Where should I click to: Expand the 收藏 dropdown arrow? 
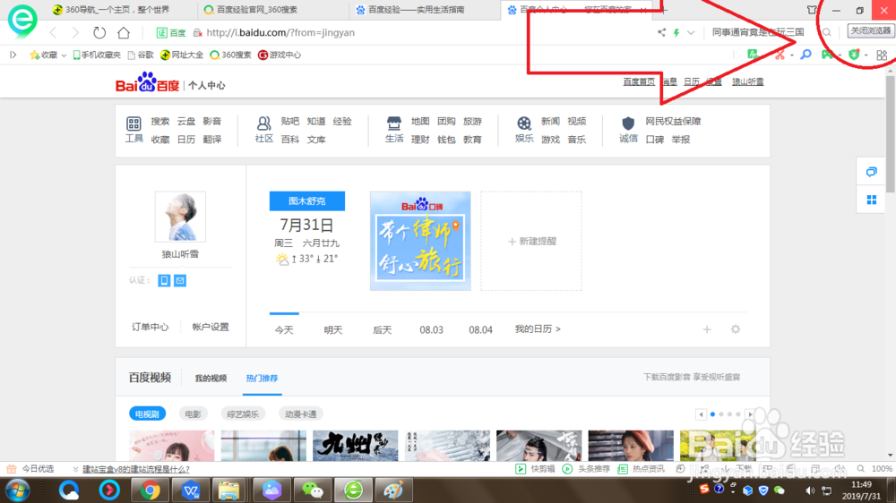pyautogui.click(x=64, y=55)
